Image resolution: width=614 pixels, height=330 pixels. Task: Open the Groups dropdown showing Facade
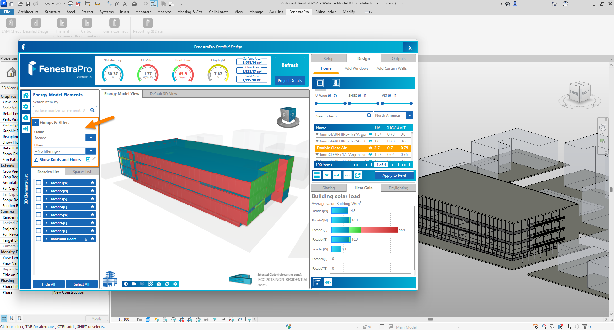(x=91, y=138)
